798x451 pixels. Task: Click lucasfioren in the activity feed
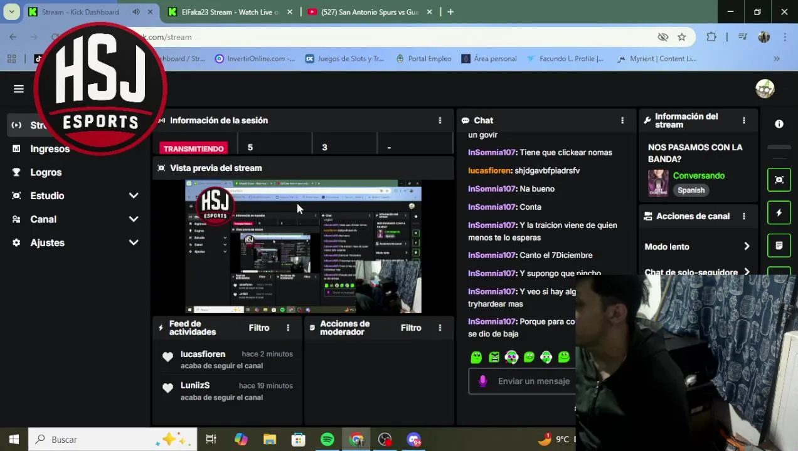click(203, 354)
